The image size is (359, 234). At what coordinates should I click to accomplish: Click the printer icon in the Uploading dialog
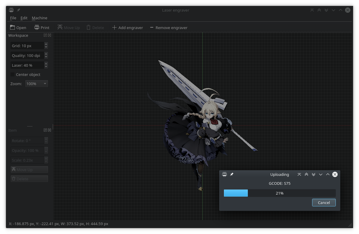tap(224, 174)
